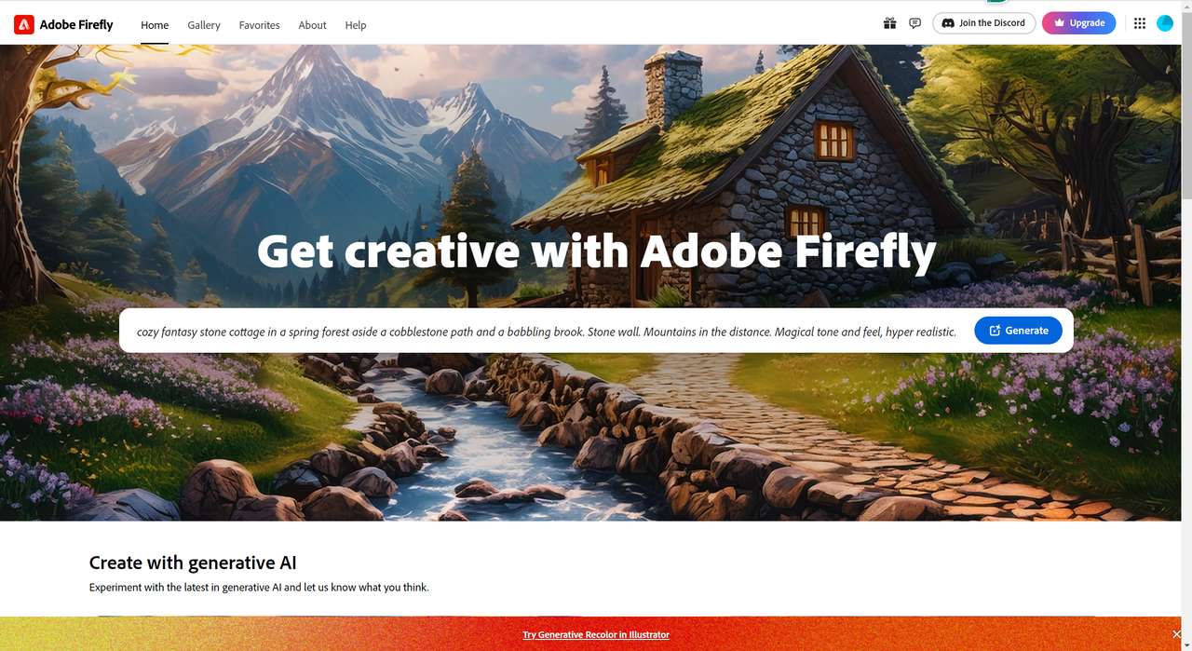Open the apps grid icon
This screenshot has height=651, width=1192.
1140,23
